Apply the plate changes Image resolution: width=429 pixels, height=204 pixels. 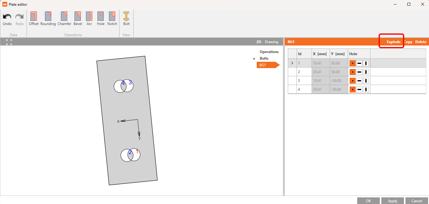pyautogui.click(x=392, y=200)
